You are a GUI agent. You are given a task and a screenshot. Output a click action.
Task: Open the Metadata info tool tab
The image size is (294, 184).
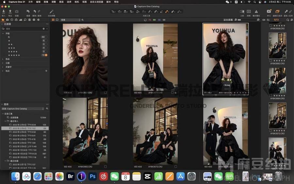(x=34, y=20)
